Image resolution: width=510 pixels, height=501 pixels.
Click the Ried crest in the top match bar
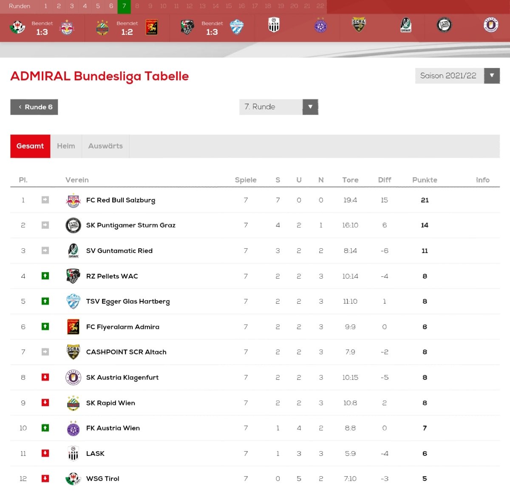pos(406,25)
